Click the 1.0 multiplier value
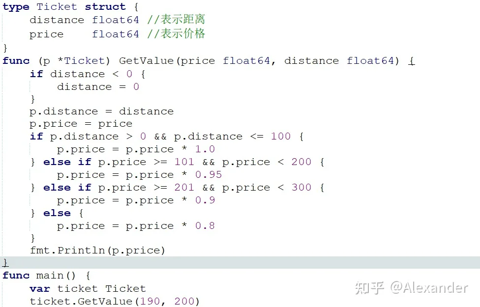 (x=205, y=149)
